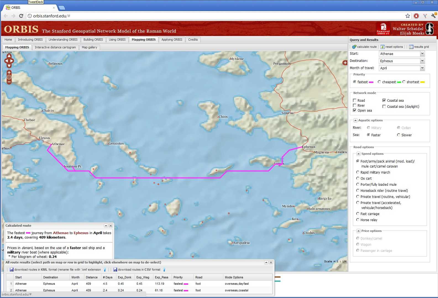This screenshot has height=298, width=438.
Task: Select Rapid military march speed
Action: click(x=358, y=172)
